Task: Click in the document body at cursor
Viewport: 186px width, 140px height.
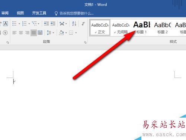Action: [x=14, y=82]
